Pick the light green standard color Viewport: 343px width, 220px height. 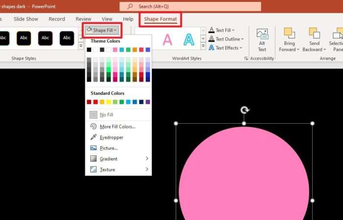(x=115, y=102)
